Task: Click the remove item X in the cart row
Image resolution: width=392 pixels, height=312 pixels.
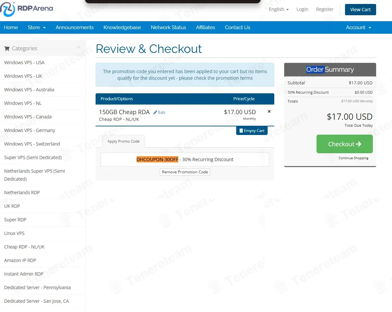Action: pyautogui.click(x=269, y=111)
